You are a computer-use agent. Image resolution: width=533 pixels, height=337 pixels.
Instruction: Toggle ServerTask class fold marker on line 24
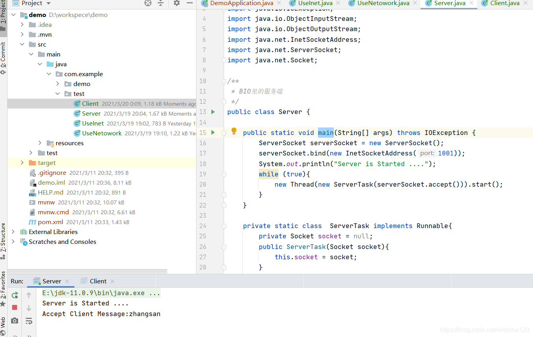(224, 226)
